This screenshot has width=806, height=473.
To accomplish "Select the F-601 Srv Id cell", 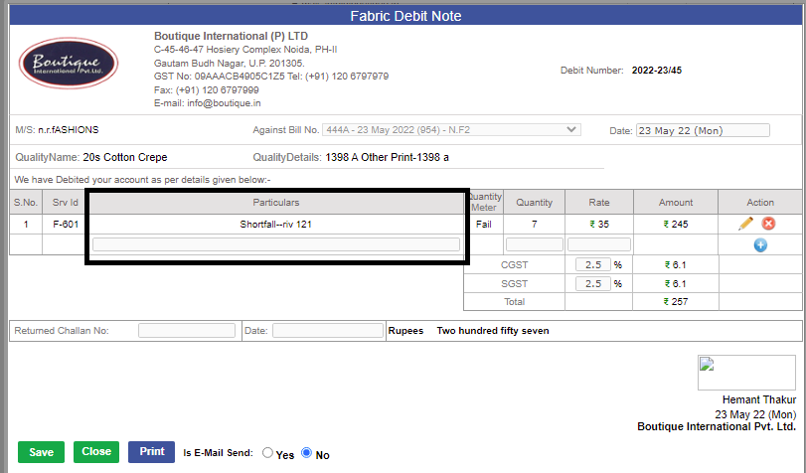I will pos(66,225).
